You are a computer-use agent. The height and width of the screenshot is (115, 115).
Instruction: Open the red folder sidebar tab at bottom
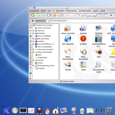point(30,78)
